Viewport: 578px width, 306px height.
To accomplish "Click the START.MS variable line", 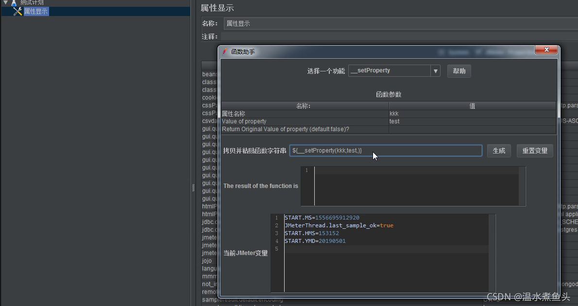I will pos(322,218).
